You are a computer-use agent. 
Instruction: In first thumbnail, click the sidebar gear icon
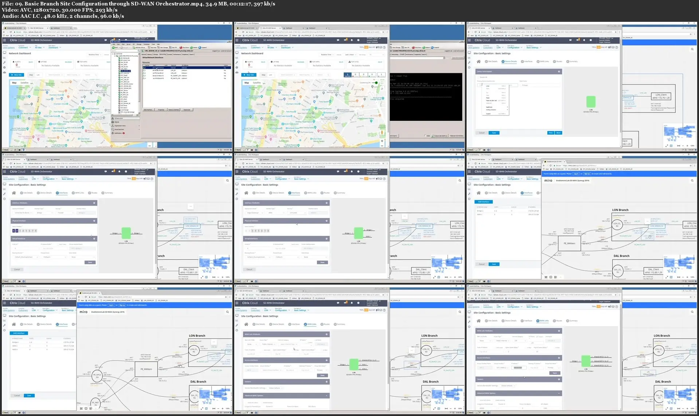click(4, 67)
